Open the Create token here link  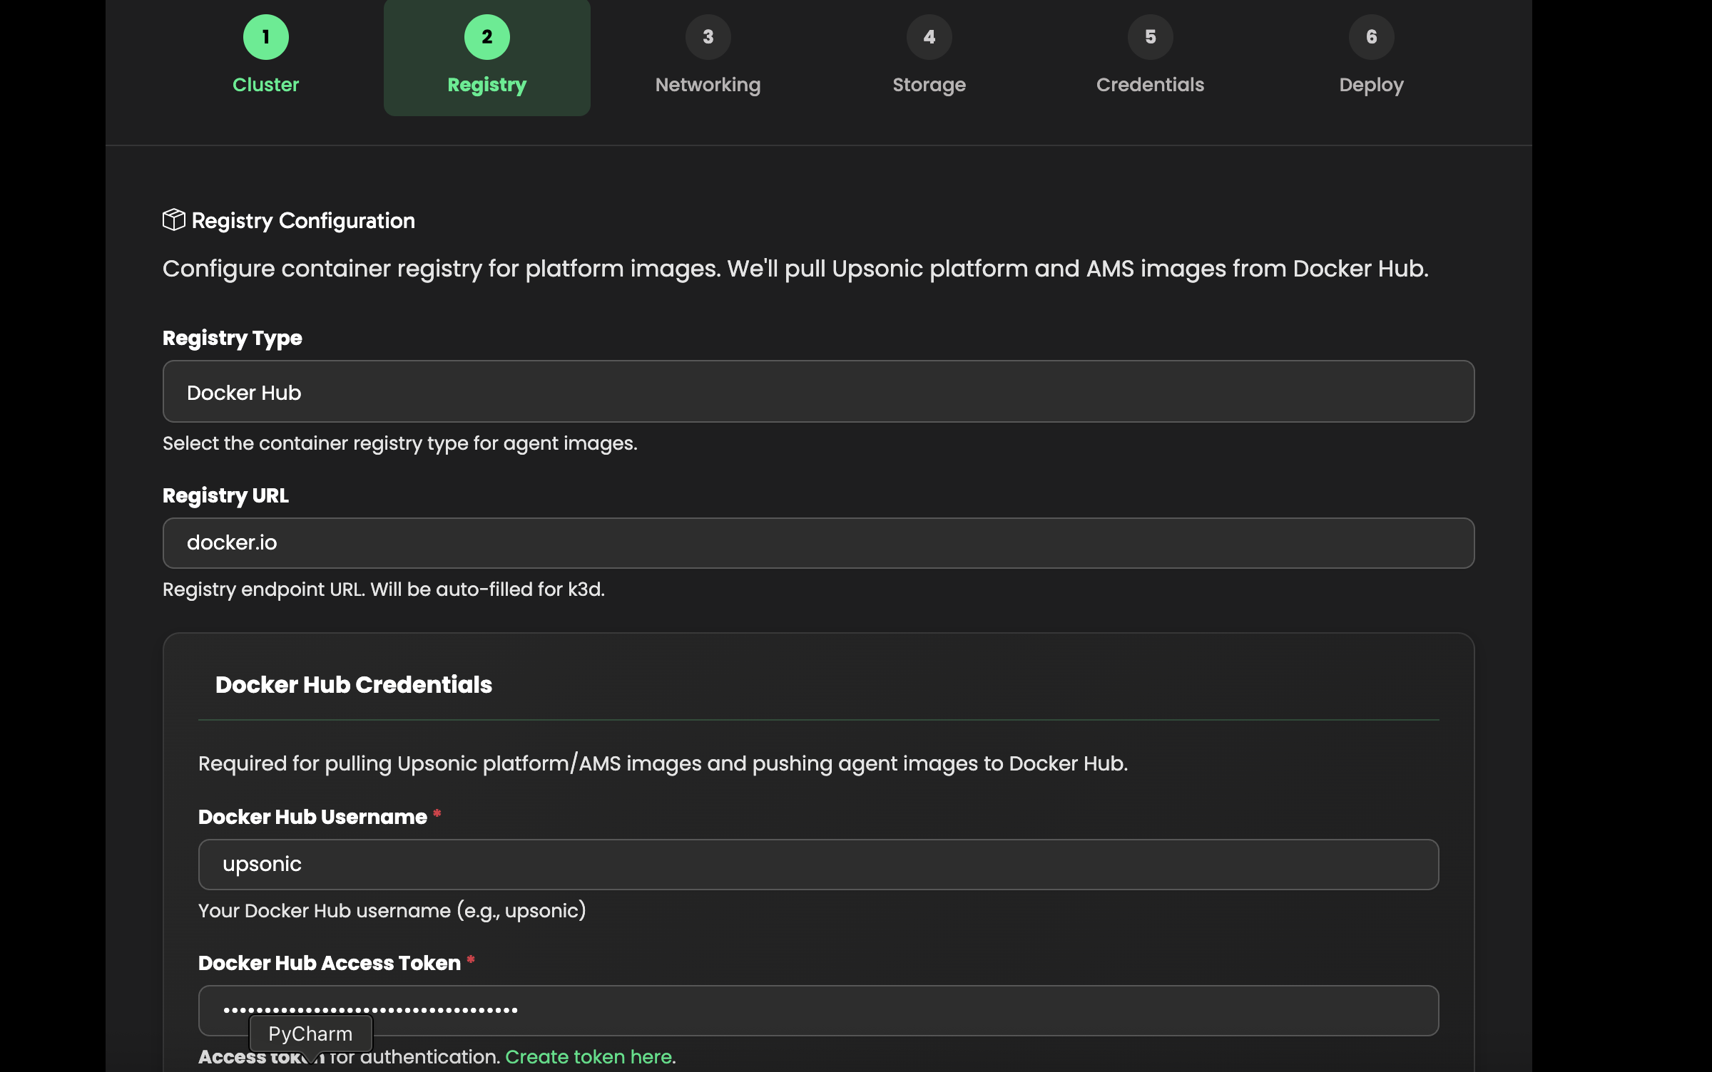(589, 1057)
